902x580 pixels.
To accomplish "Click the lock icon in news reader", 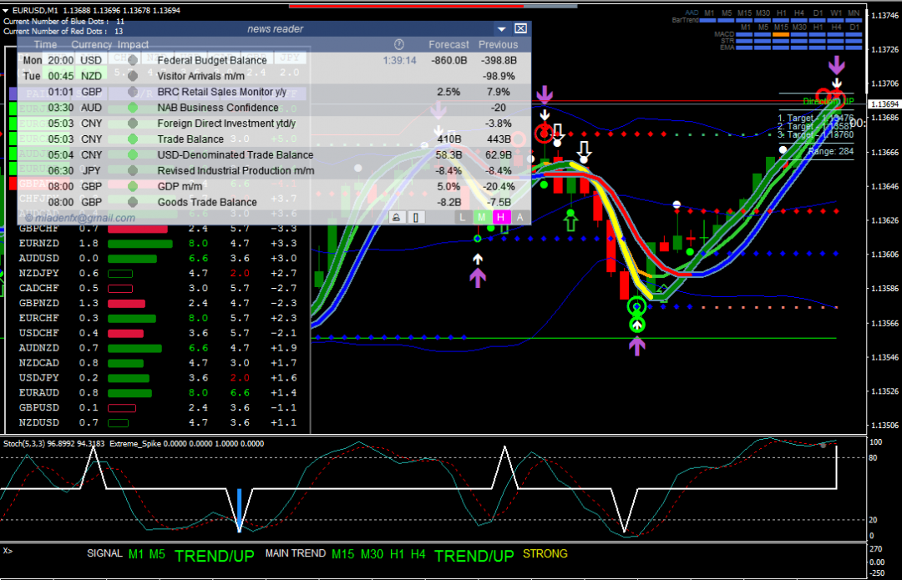I will point(398,217).
